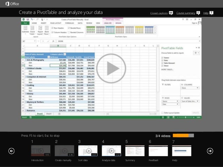Switch to the INSERT ribbon tab
This screenshot has width=223, height=167.
click(x=44, y=23)
